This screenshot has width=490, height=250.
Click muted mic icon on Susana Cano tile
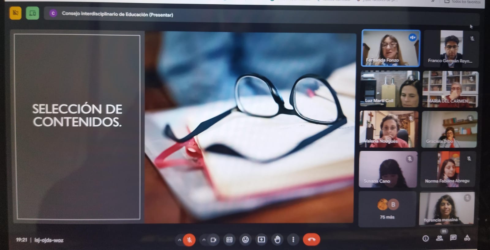pyautogui.click(x=409, y=158)
